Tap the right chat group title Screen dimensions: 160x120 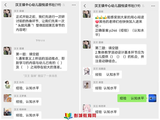(x=117, y=6)
